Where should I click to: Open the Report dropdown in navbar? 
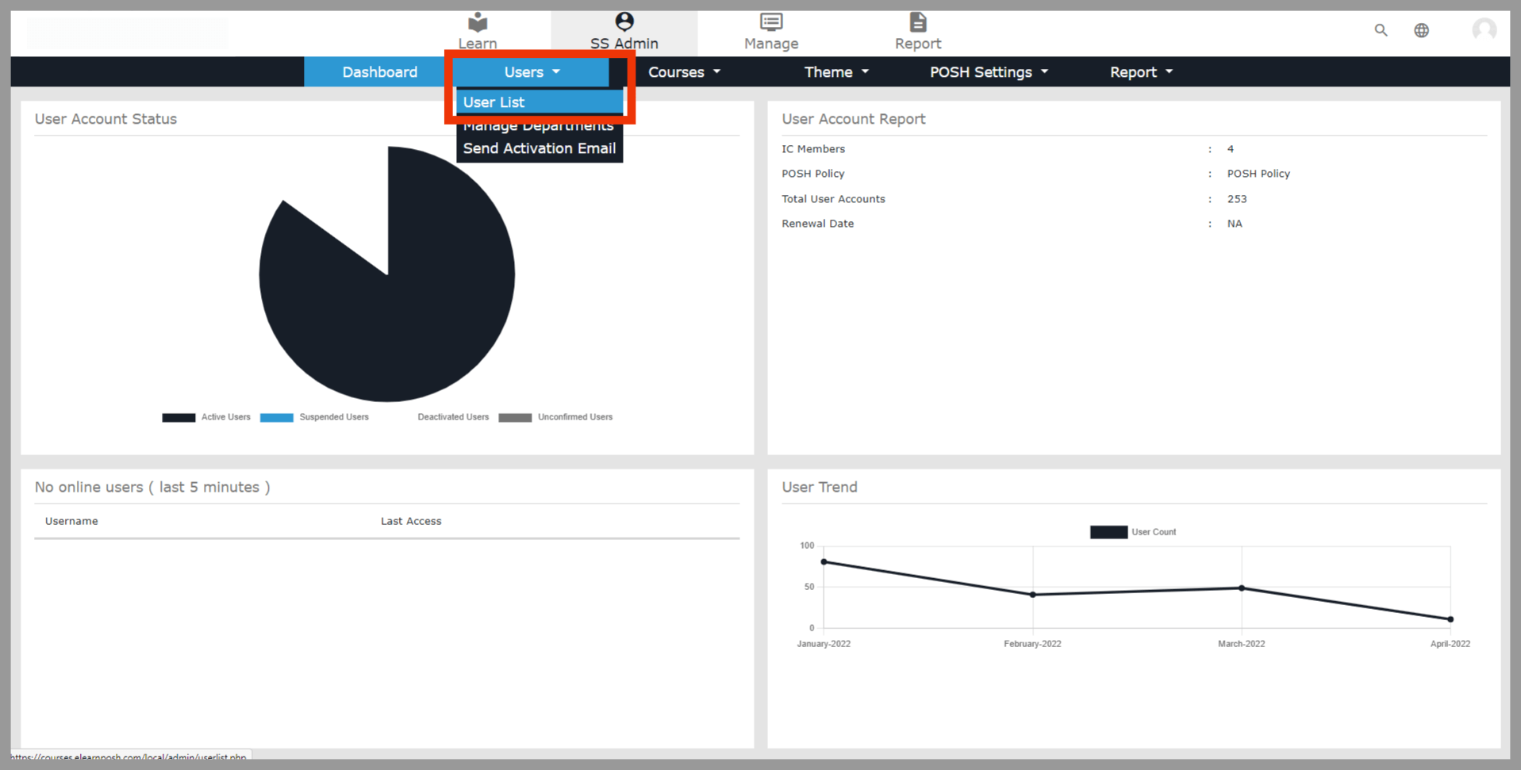[1140, 72]
